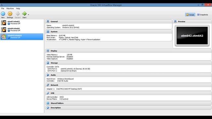The width and height of the screenshot is (212, 119).
Task: Click the Powered Off status icon for otm63
Action: click(9, 24)
